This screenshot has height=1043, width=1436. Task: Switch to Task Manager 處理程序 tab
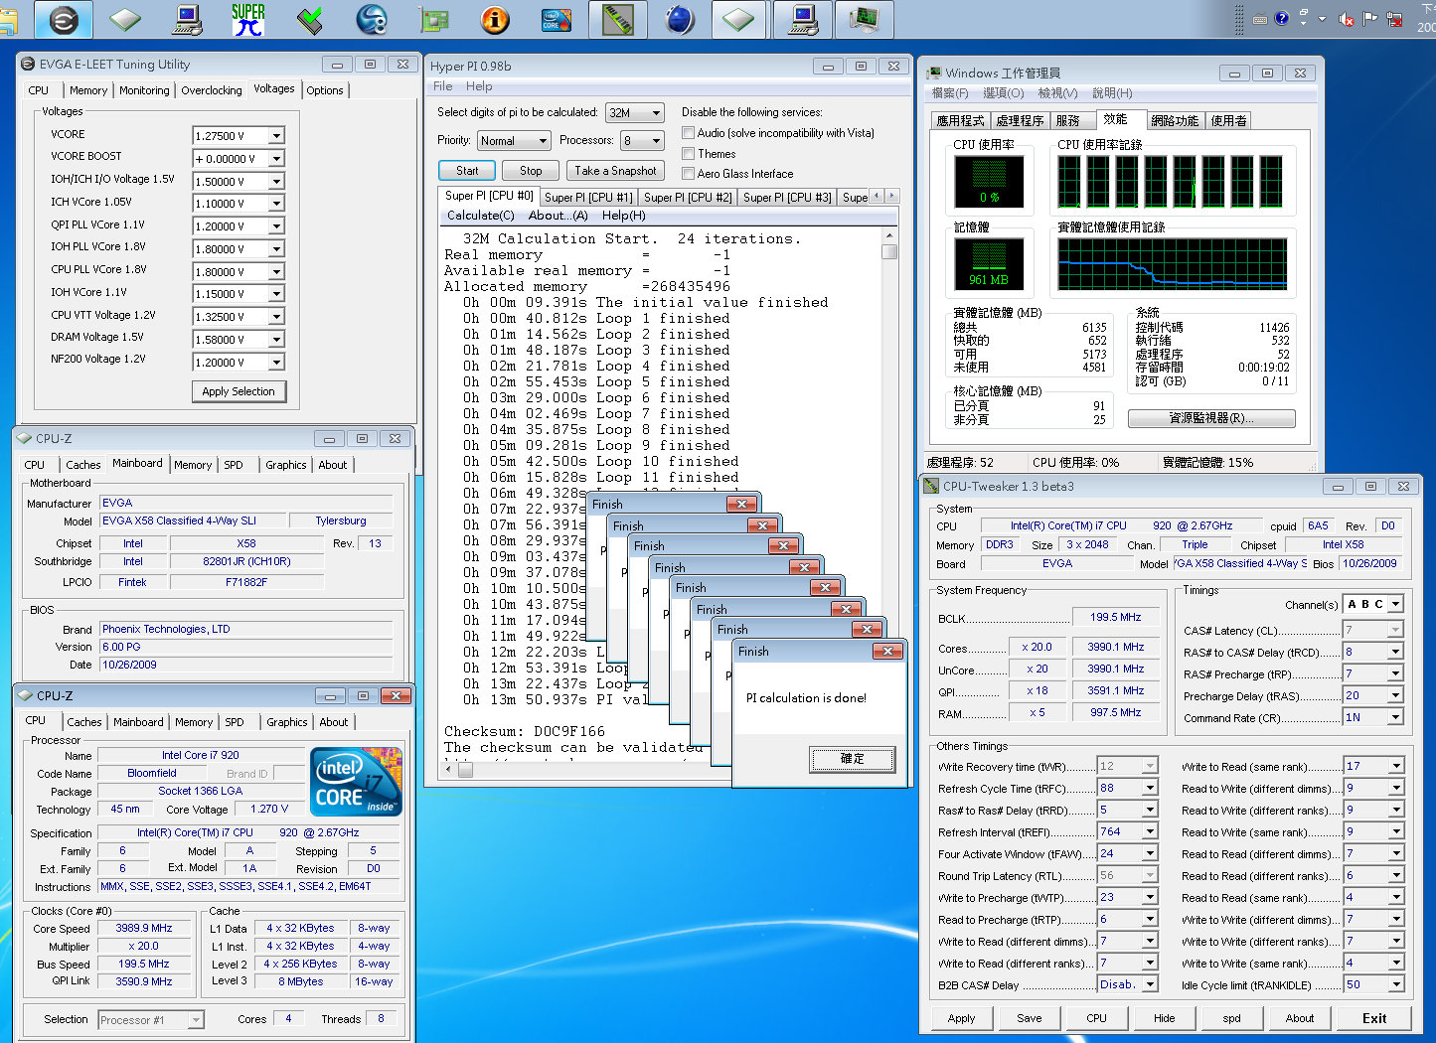coord(1020,121)
